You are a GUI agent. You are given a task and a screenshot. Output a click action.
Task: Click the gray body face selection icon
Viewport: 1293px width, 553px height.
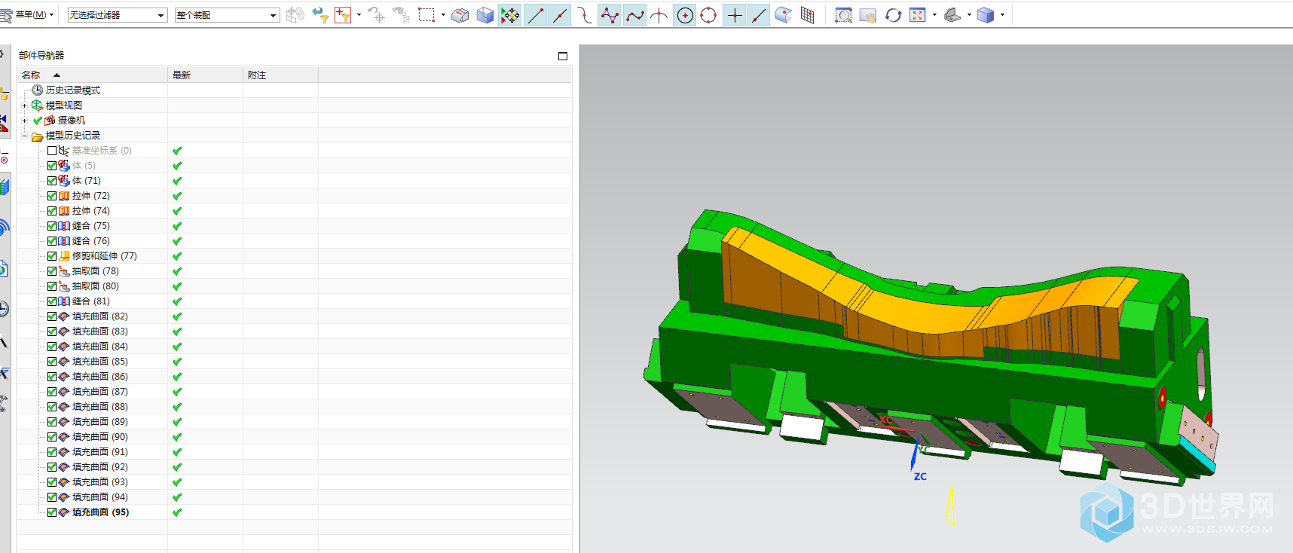click(460, 15)
